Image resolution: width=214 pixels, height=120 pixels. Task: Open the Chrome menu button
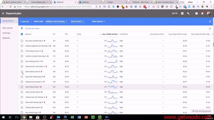211,6
